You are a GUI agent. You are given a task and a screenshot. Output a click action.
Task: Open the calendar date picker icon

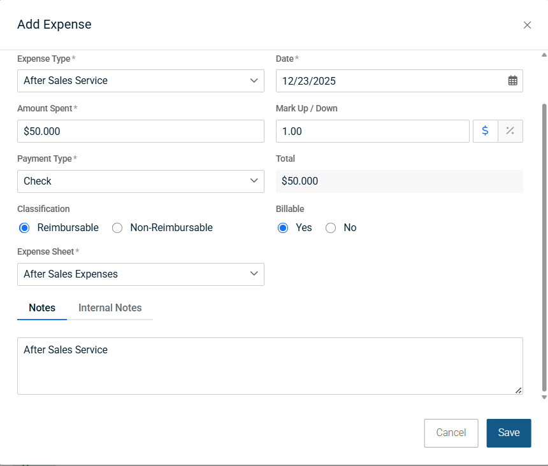(512, 81)
